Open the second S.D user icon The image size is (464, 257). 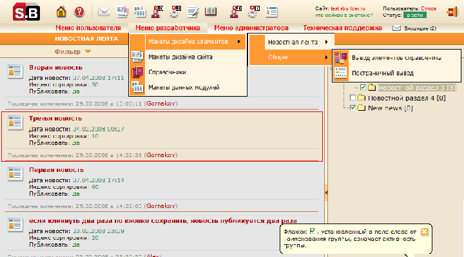point(236,12)
